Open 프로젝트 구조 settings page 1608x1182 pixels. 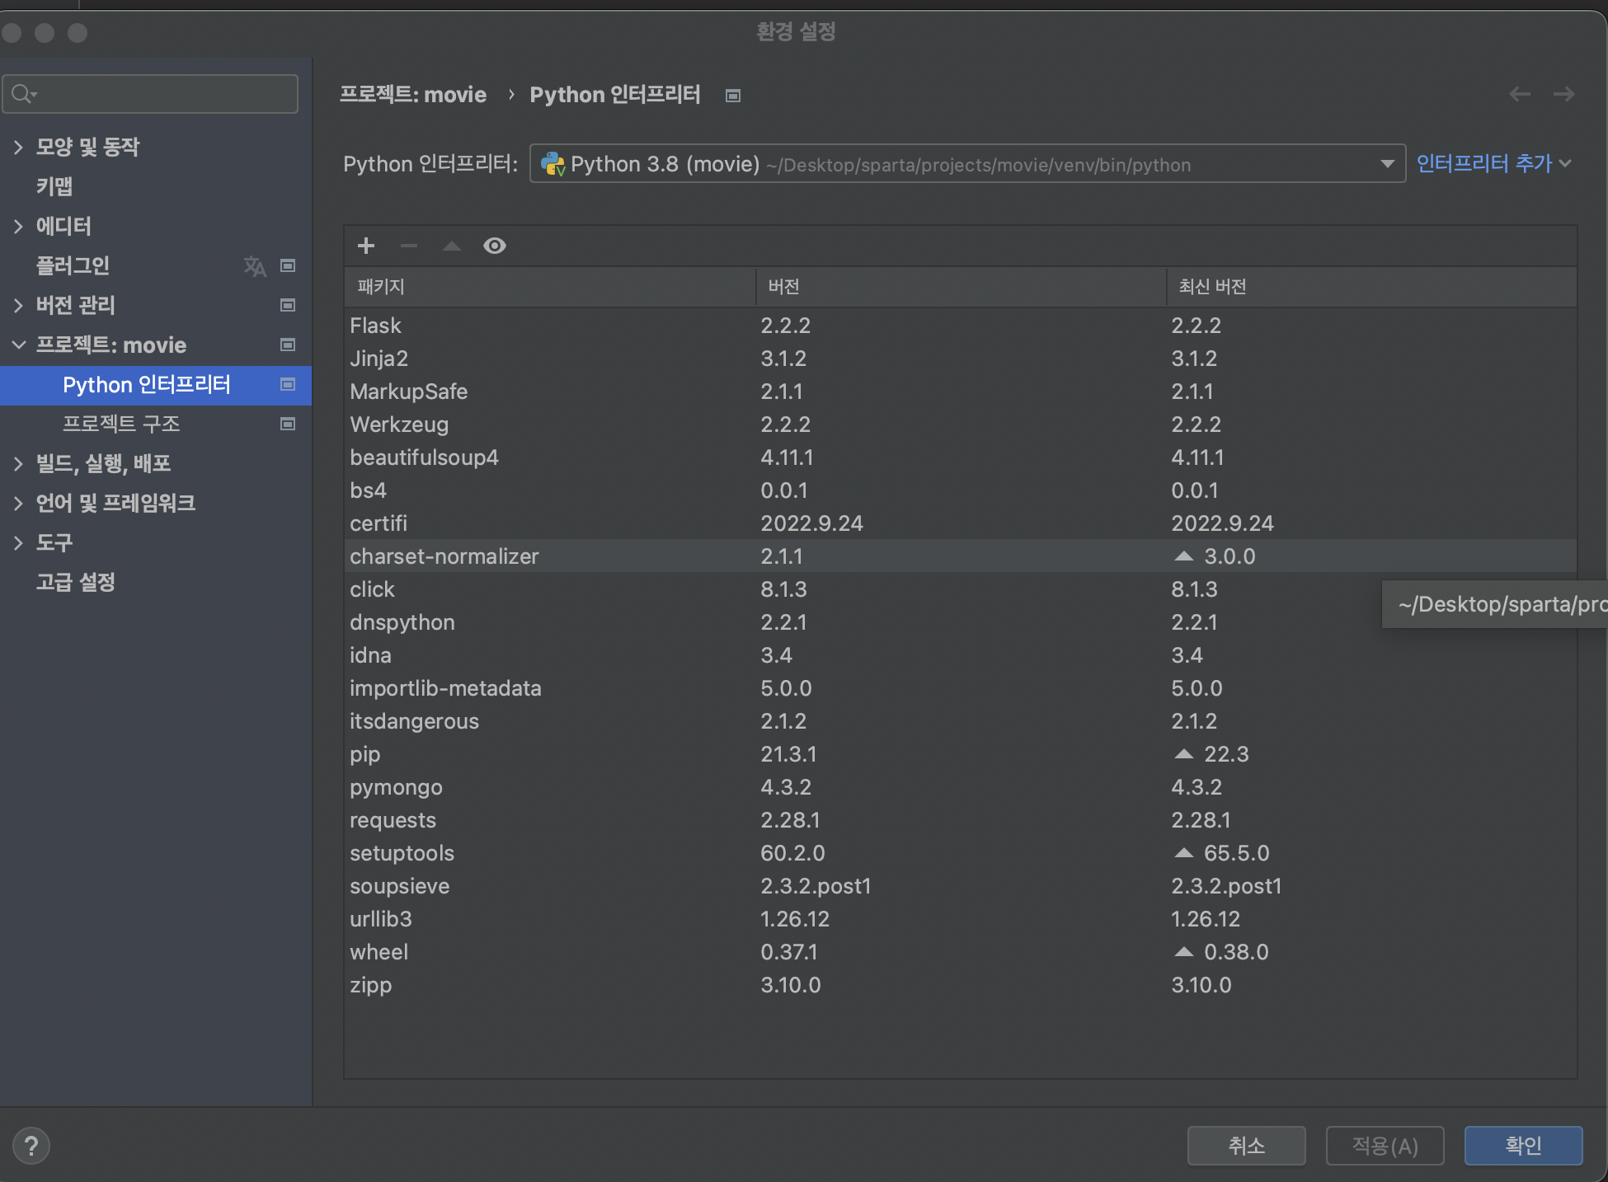(x=121, y=424)
